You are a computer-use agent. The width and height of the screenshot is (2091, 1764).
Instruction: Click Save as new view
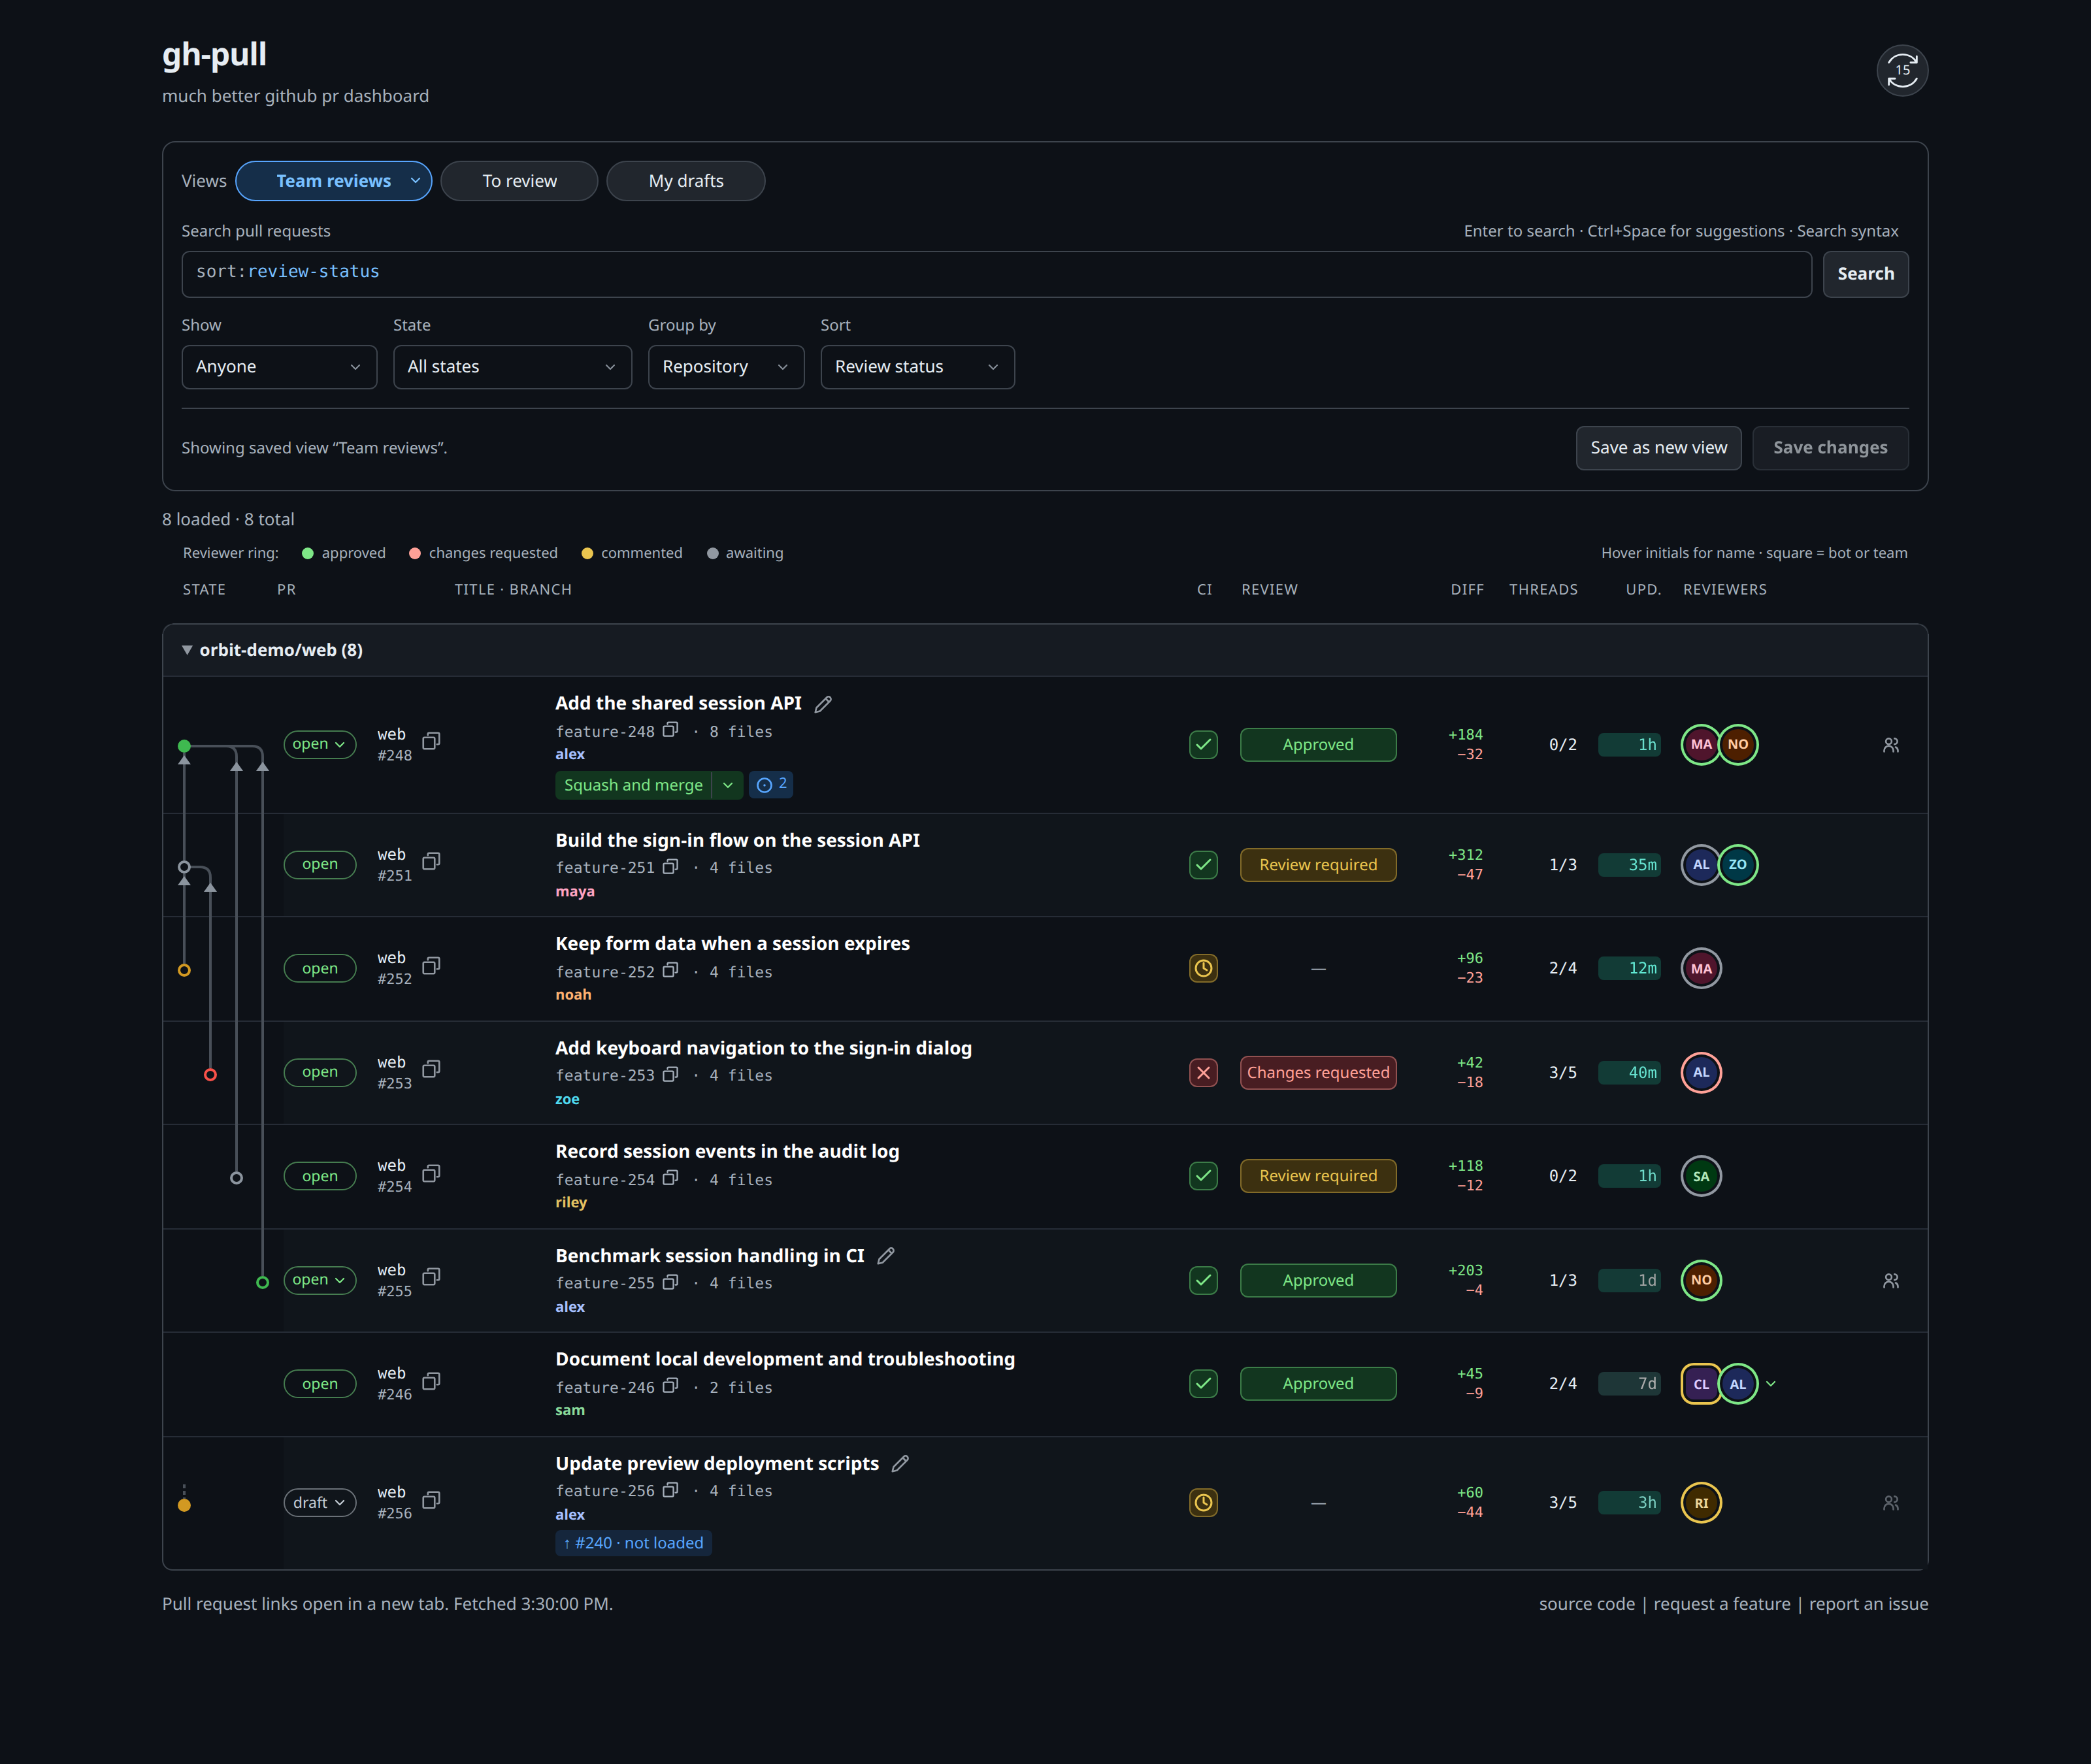click(1658, 448)
